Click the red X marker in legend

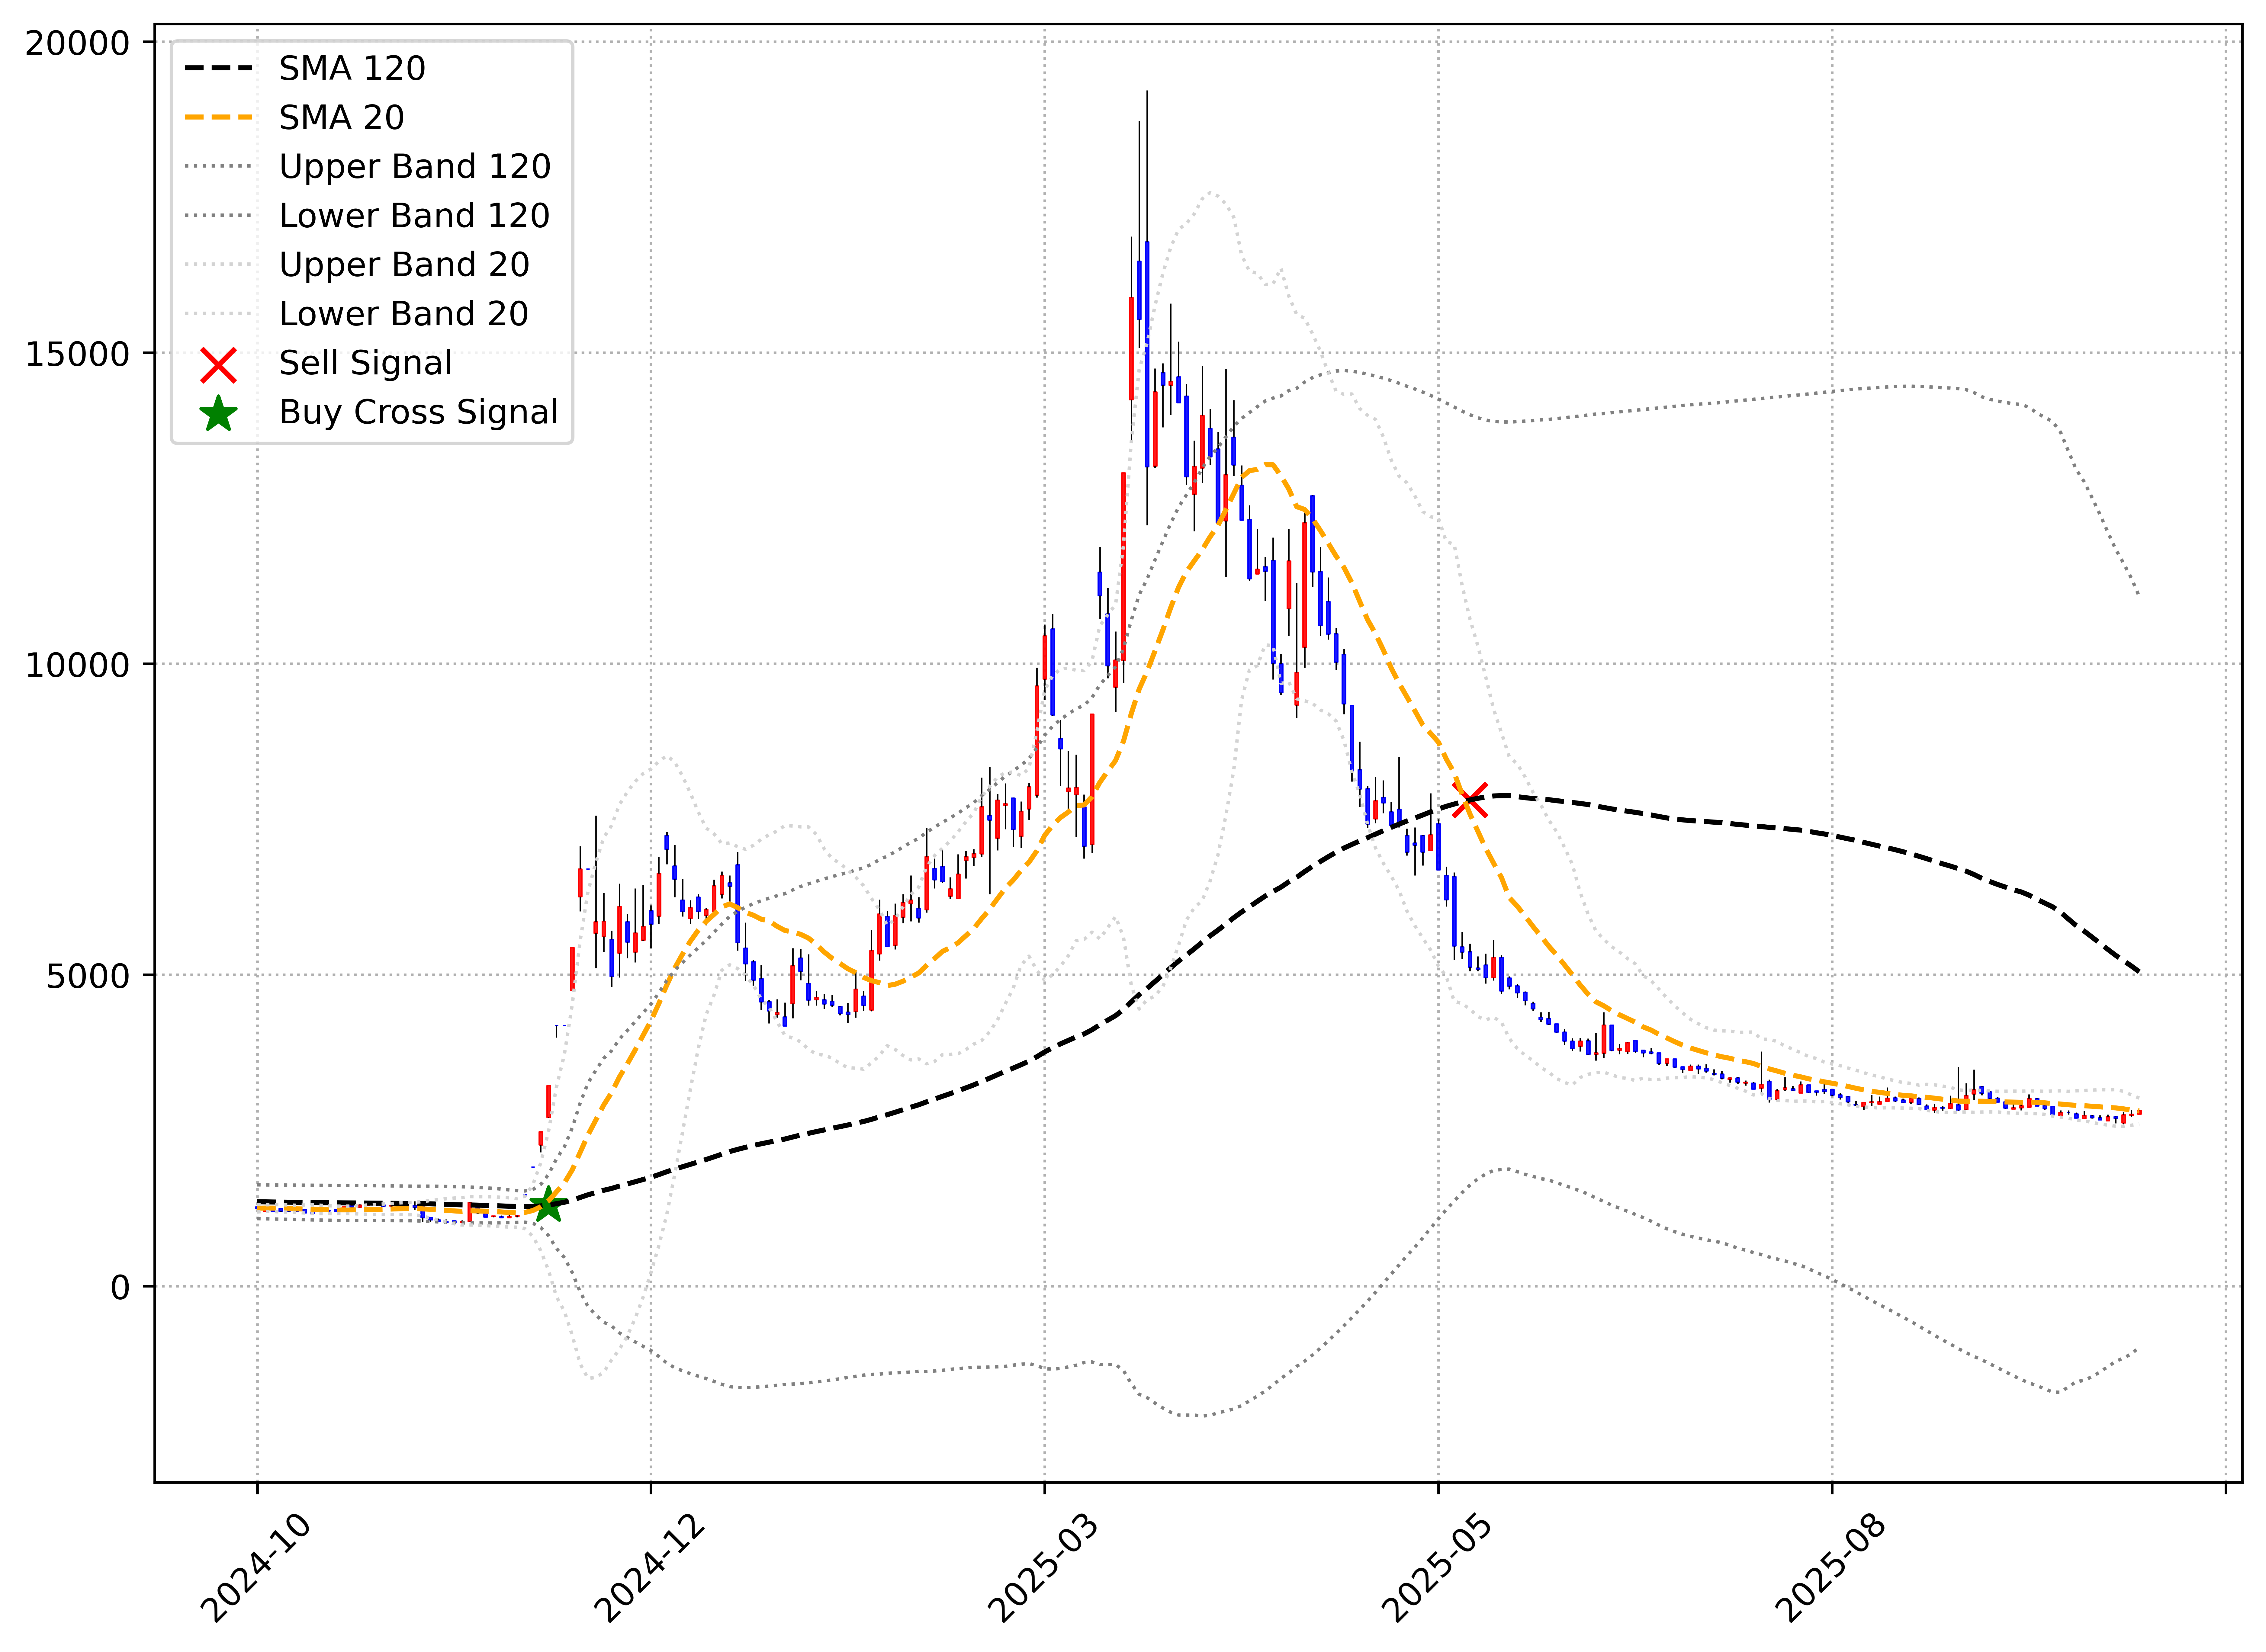click(x=218, y=365)
